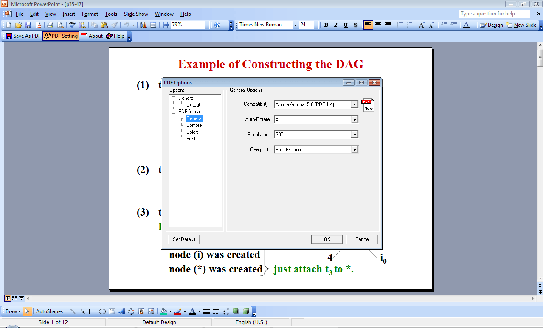Image resolution: width=543 pixels, height=328 pixels.
Task: Decrease the font size
Action: 431,25
